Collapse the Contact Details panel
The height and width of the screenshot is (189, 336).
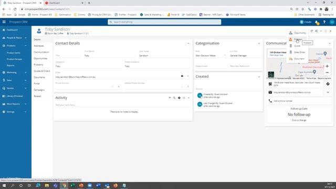click(188, 44)
